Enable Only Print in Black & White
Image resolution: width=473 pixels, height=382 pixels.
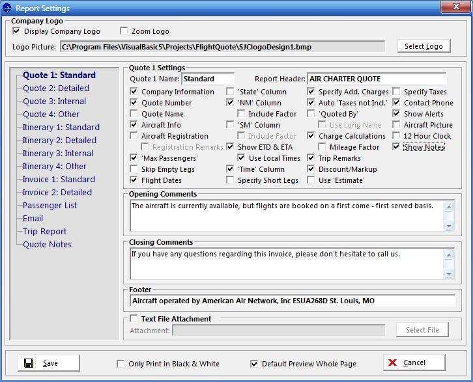pyautogui.click(x=121, y=364)
